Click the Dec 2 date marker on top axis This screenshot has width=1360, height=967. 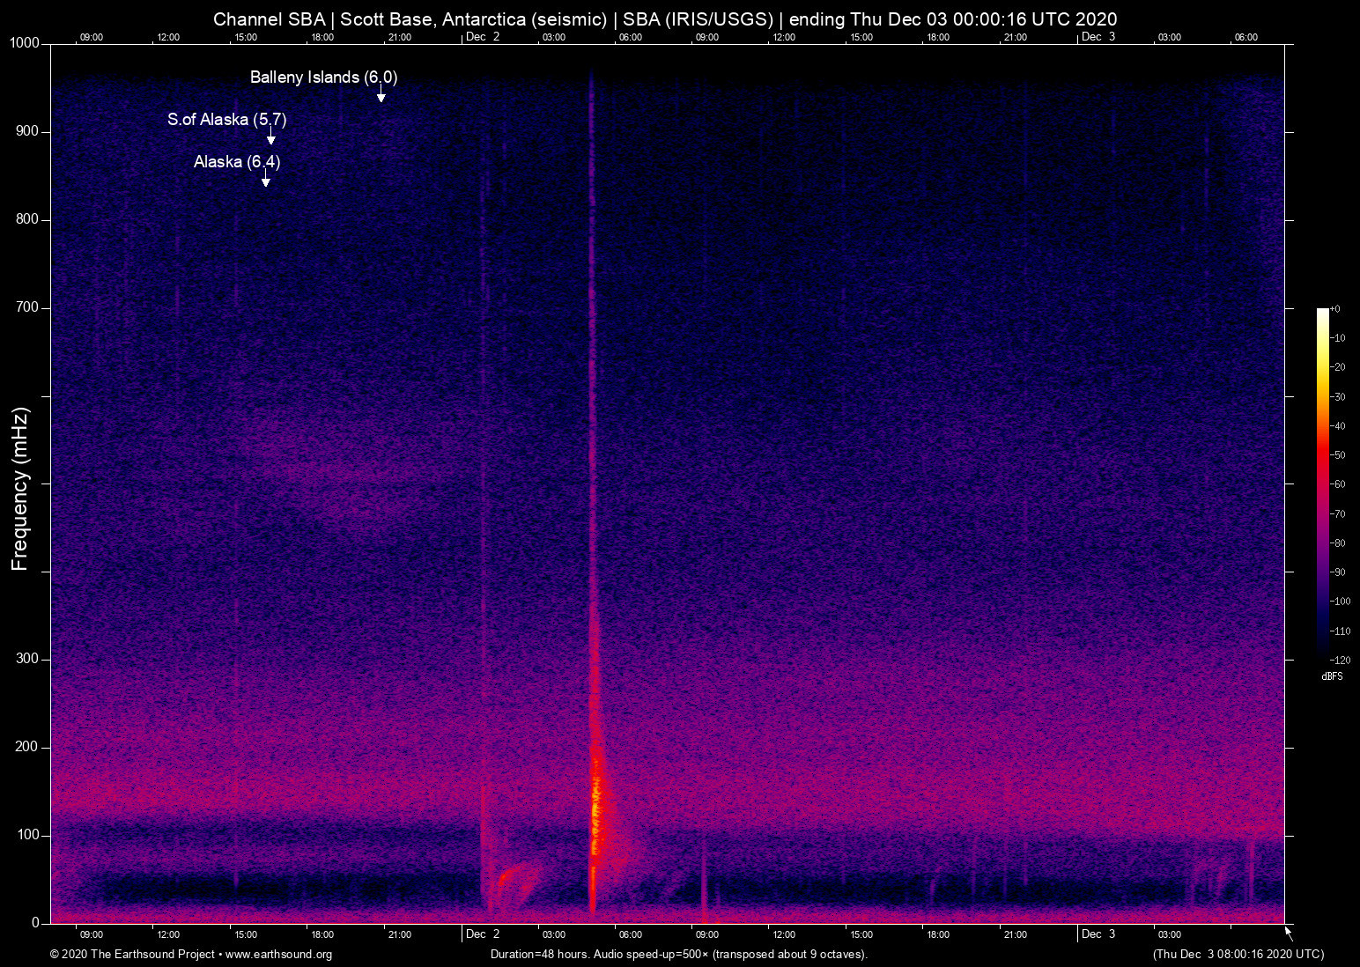point(483,37)
